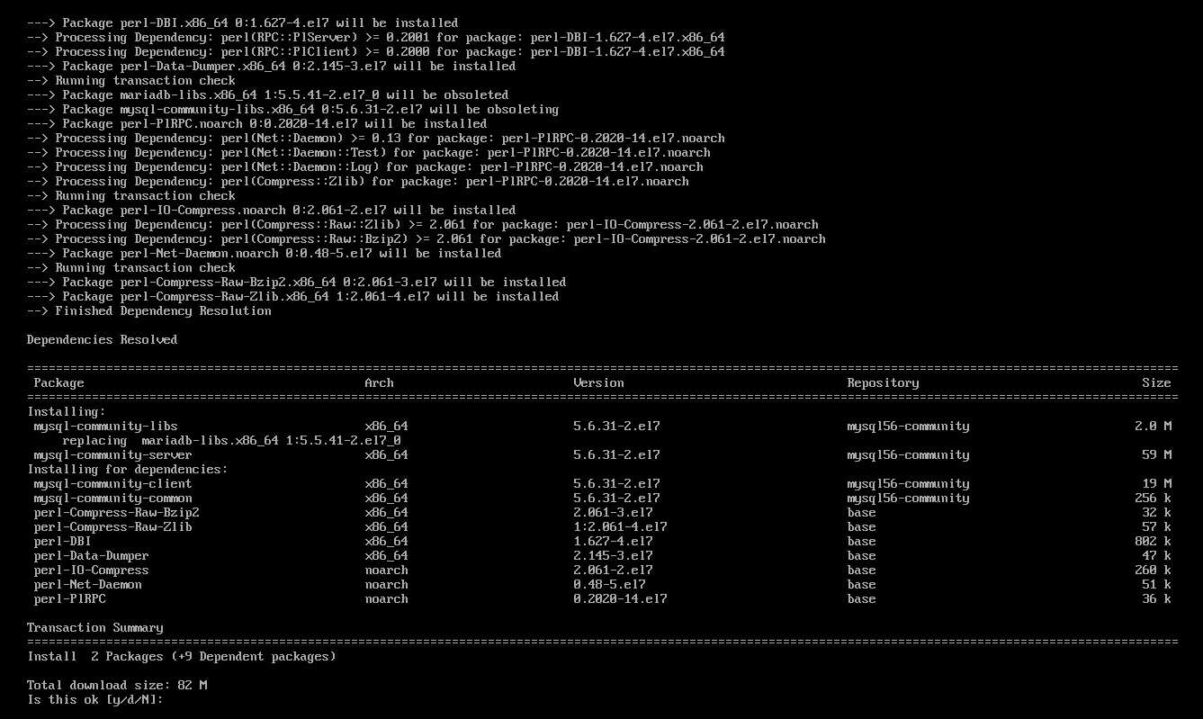The height and width of the screenshot is (719, 1203).
Task: Click the 2.0 M size of mysql-community-libs
Action: coord(1154,426)
